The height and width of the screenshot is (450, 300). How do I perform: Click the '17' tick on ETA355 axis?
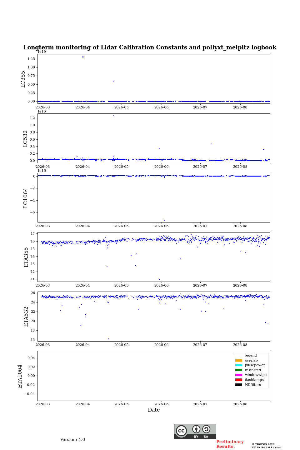coord(33,233)
